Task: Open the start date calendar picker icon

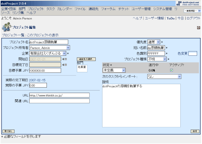Action: tap(66, 59)
